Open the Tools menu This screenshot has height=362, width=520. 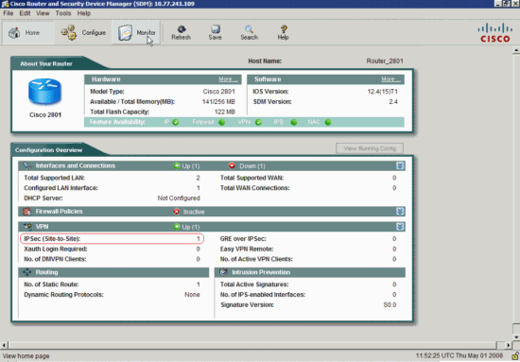(63, 13)
